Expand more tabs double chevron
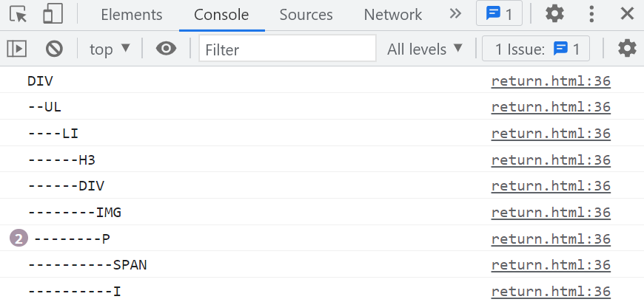This screenshot has width=644, height=302. click(455, 14)
